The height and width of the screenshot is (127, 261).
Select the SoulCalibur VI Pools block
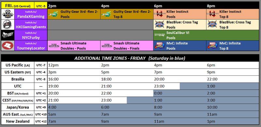coord(206,35)
